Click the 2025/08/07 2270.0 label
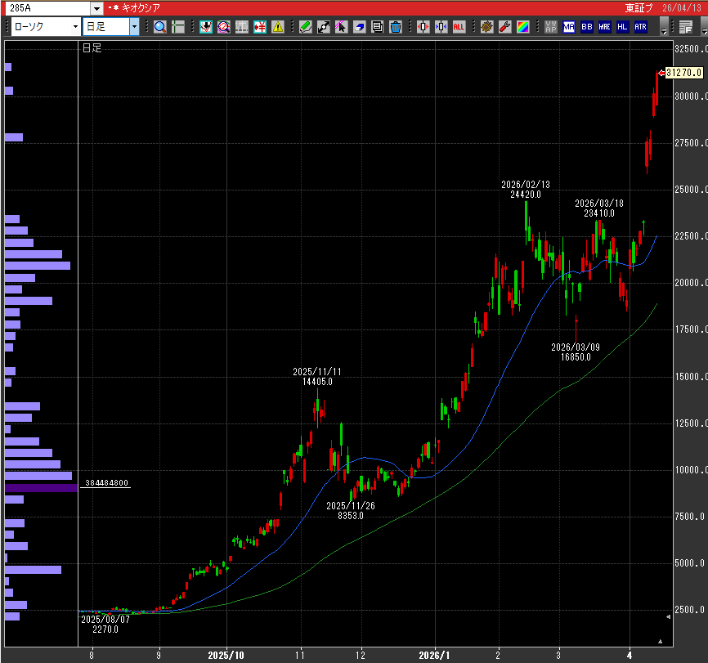This screenshot has width=708, height=663. tap(105, 625)
